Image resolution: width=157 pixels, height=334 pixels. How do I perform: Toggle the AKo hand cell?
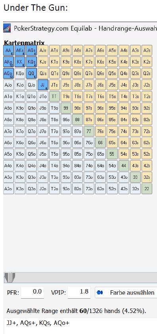pyautogui.click(x=8, y=62)
